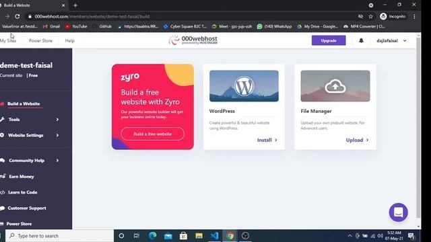Close the Build a Website tab
The width and height of the screenshot is (431, 242).
coord(63,5)
